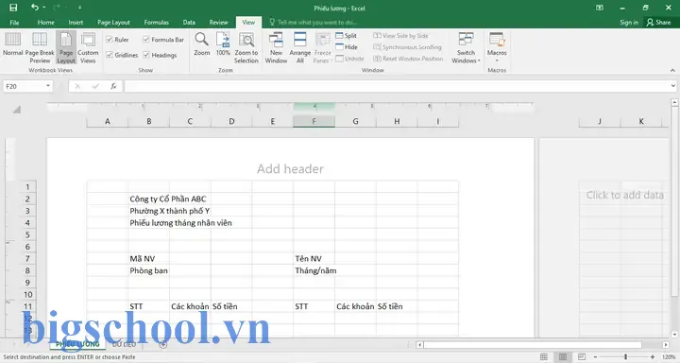
Task: Switch to Normal view in status bar
Action: [x=544, y=356]
